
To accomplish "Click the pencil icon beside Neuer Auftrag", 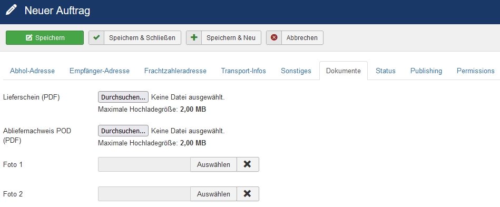I will (x=11, y=10).
